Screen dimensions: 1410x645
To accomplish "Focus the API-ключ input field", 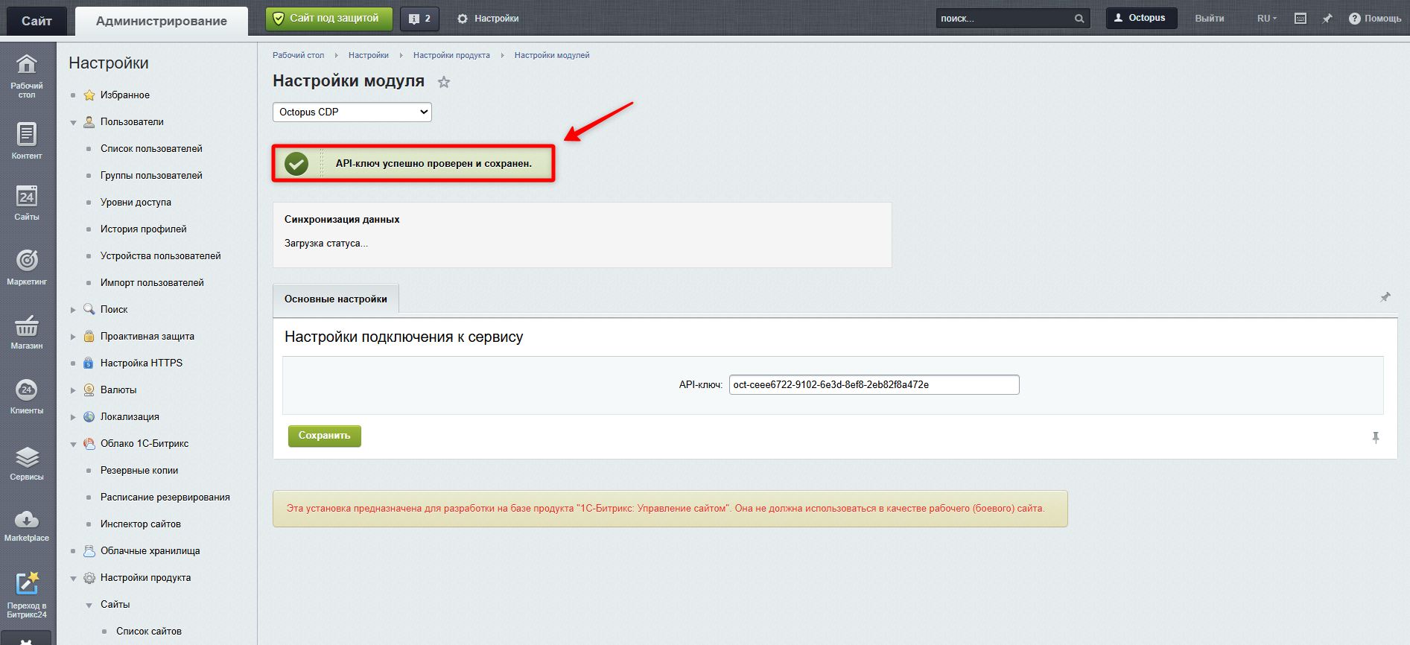I will point(874,385).
